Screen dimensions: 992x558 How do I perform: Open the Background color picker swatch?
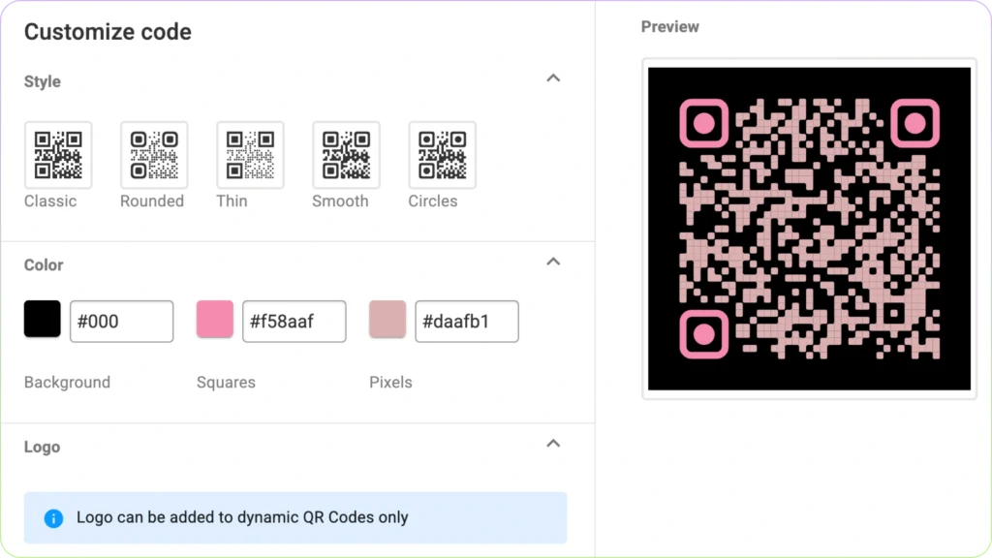click(x=41, y=320)
